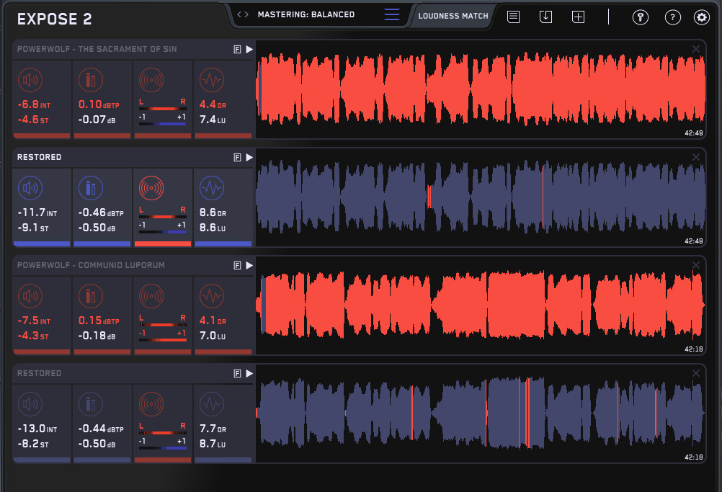Open the settings gear icon
Screen dimensions: 722x492
tap(702, 17)
